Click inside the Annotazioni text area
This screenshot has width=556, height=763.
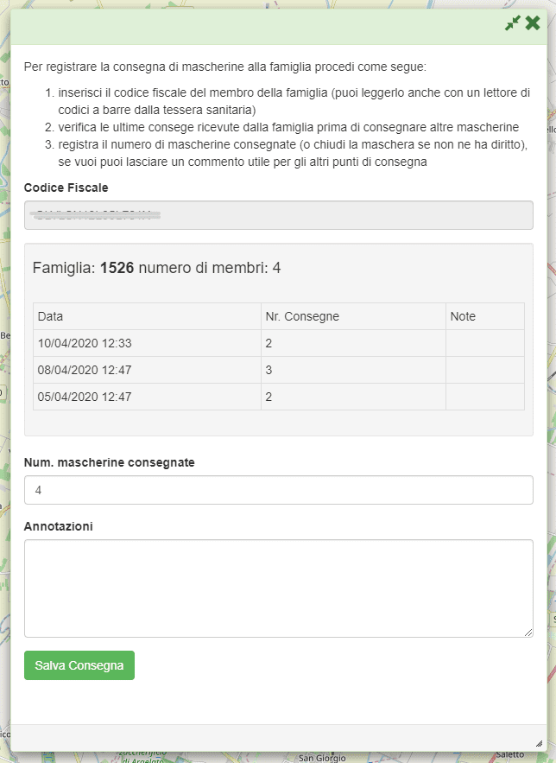point(278,583)
